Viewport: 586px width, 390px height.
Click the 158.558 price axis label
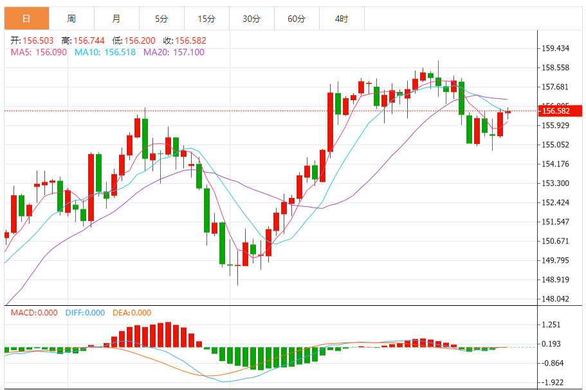(x=555, y=67)
